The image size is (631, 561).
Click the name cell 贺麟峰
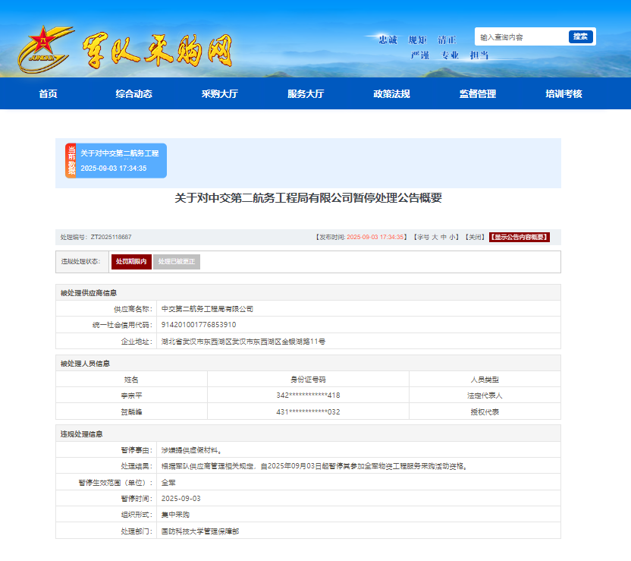[x=132, y=412]
